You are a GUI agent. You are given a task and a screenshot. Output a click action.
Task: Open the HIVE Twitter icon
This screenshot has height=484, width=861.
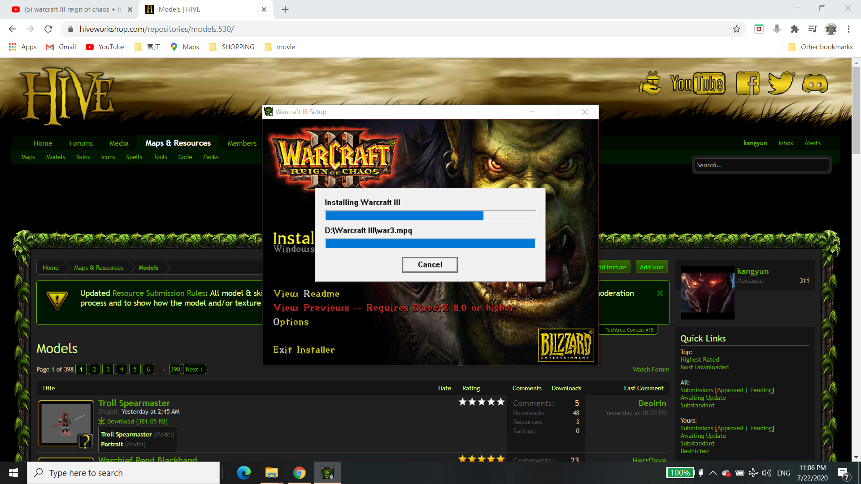[x=781, y=83]
